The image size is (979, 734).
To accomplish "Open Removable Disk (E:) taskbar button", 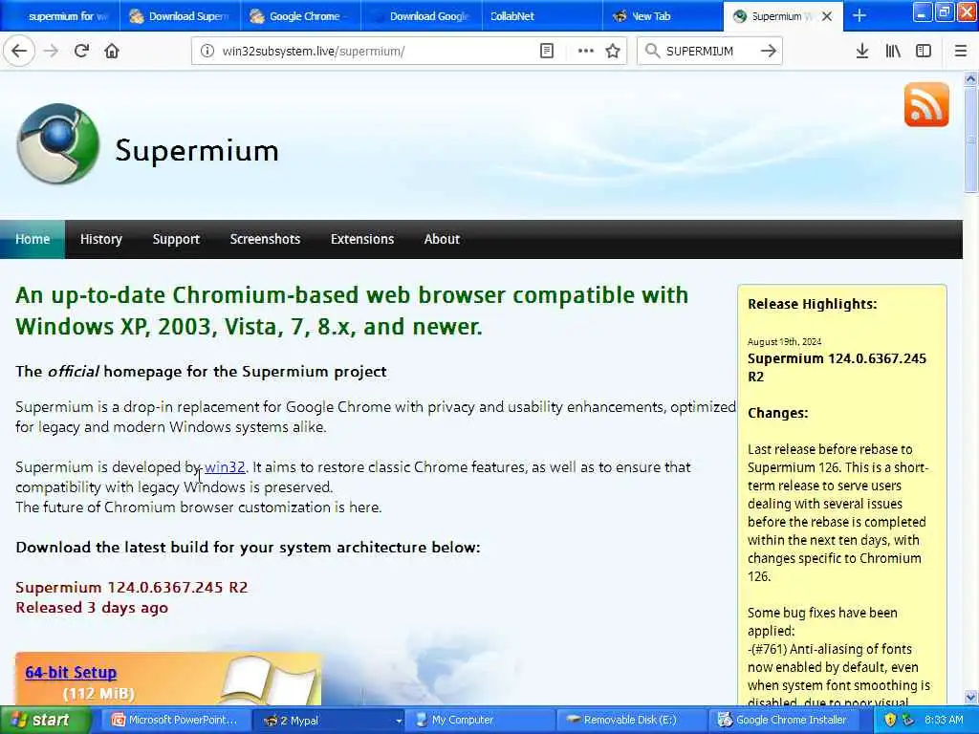I will (630, 720).
